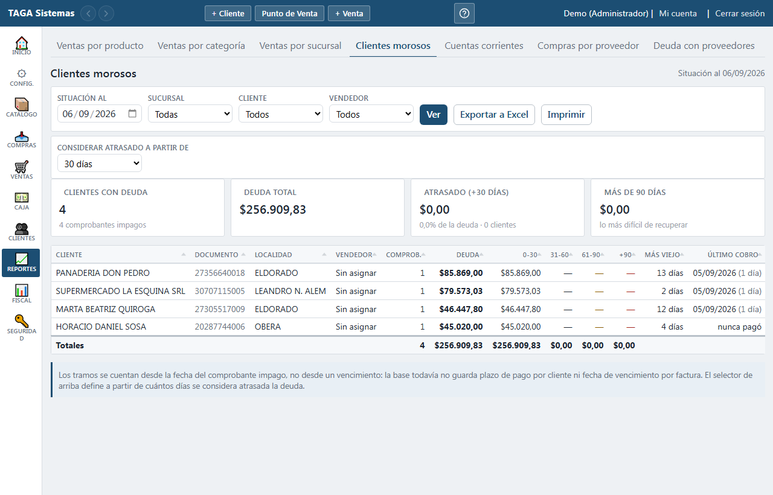Open the Compras sidebar section
This screenshot has width=773, height=495.
[x=21, y=139]
